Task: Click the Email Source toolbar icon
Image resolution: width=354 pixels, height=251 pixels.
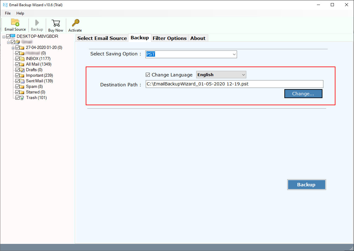Action: [15, 22]
